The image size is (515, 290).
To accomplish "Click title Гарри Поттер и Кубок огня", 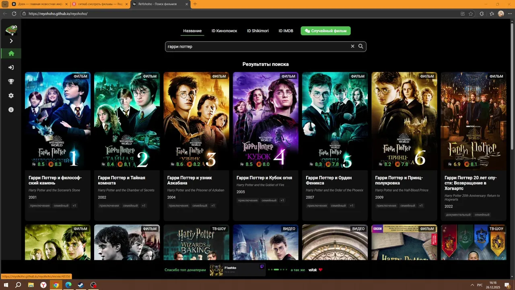I will pyautogui.click(x=264, y=178).
